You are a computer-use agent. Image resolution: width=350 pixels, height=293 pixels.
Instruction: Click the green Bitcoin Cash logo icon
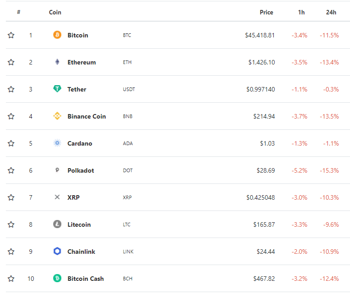pyautogui.click(x=57, y=278)
